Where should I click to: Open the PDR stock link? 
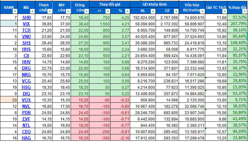point(26,113)
